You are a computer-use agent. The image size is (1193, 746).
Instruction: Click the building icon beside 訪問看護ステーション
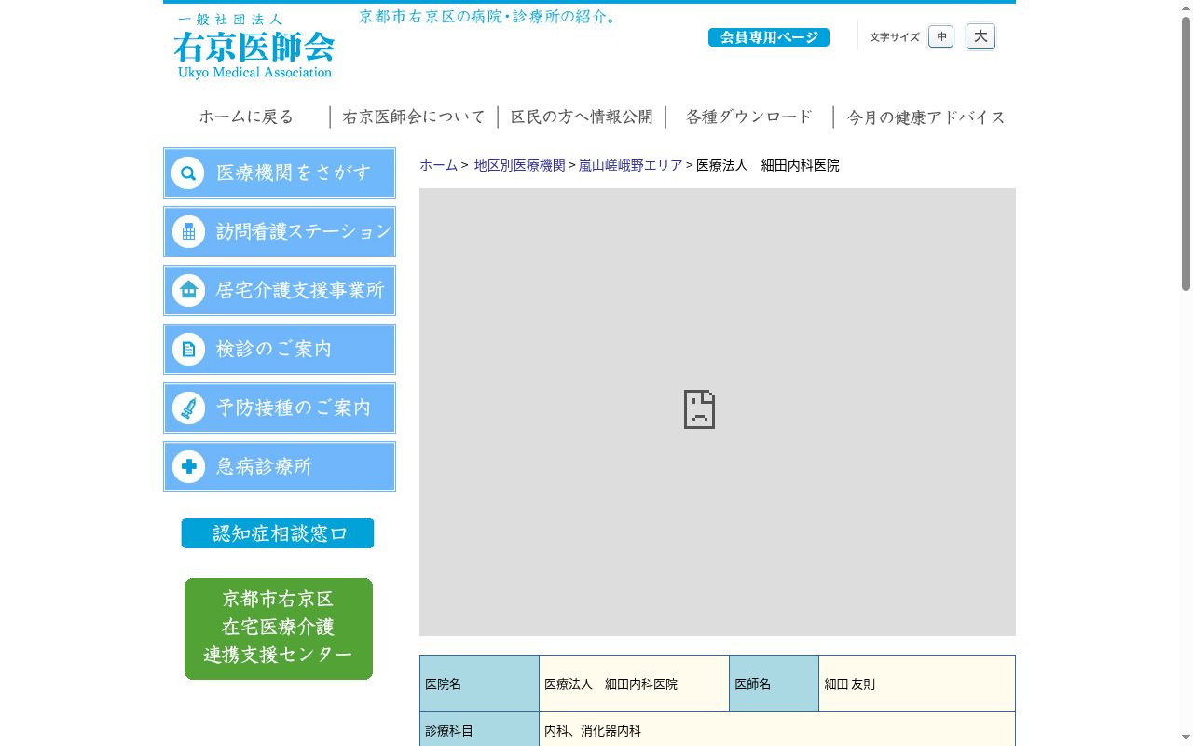[x=188, y=231]
